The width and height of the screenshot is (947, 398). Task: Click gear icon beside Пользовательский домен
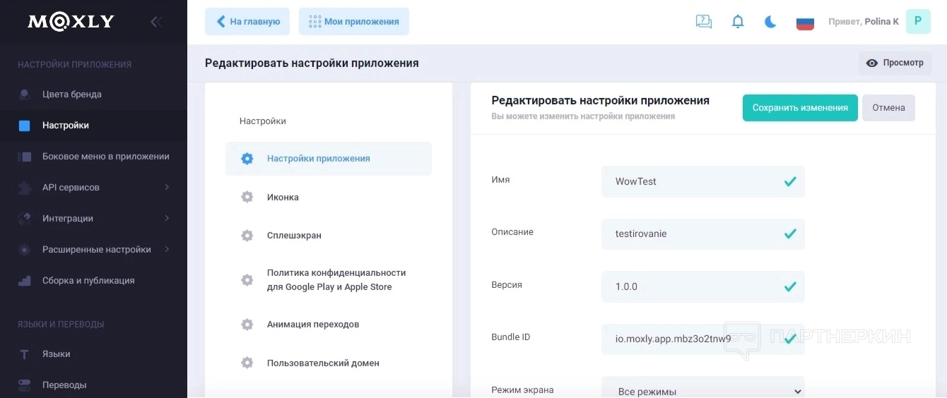coord(247,363)
